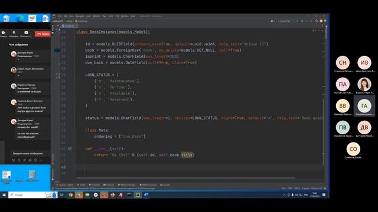Open Firefox from the taskbar
This screenshot has height=212, width=378.
point(112,195)
